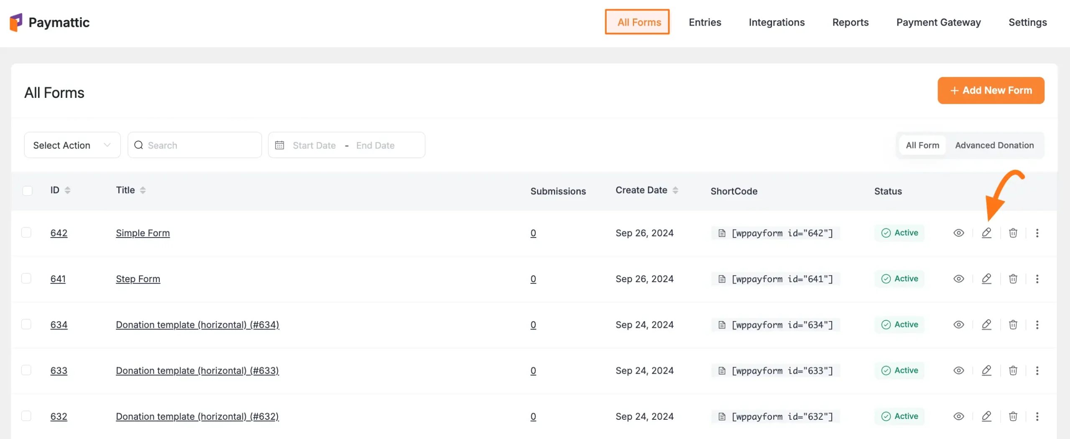Open more options menu for form 633
This screenshot has width=1070, height=439.
click(1037, 370)
